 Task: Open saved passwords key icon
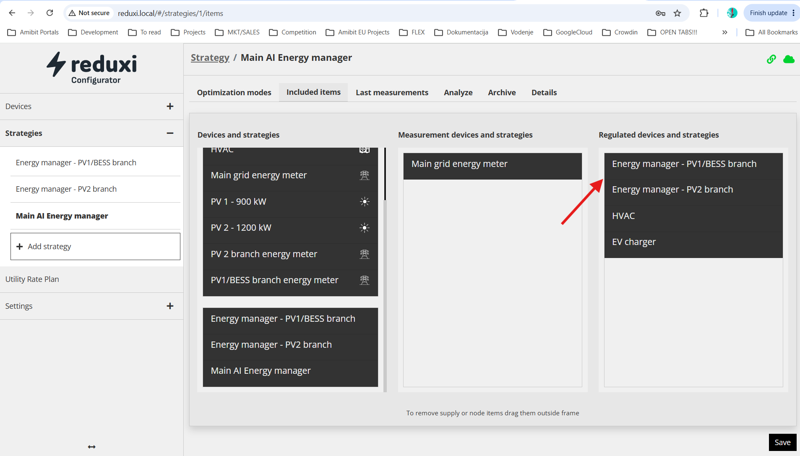660,13
